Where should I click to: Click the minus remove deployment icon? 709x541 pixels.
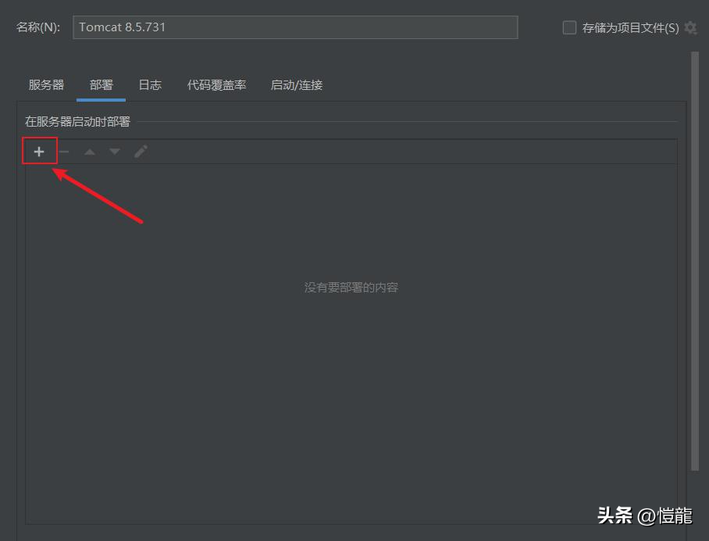click(x=64, y=152)
